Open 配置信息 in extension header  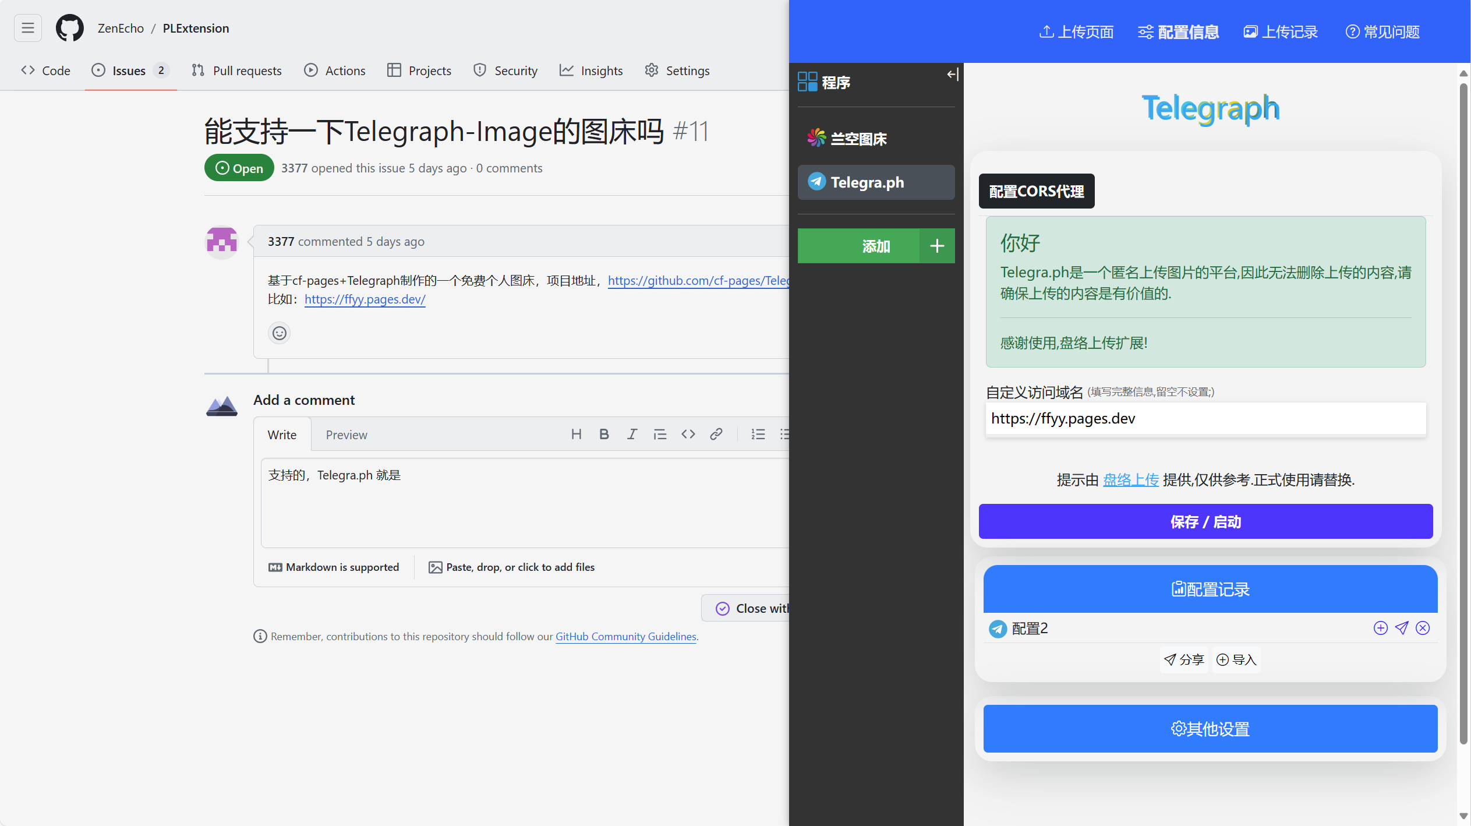coord(1179,31)
